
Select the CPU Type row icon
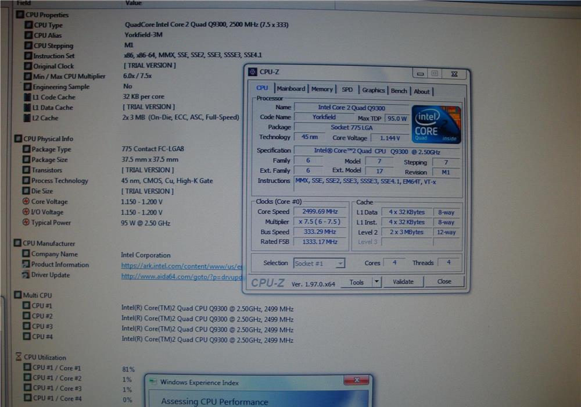coord(28,25)
